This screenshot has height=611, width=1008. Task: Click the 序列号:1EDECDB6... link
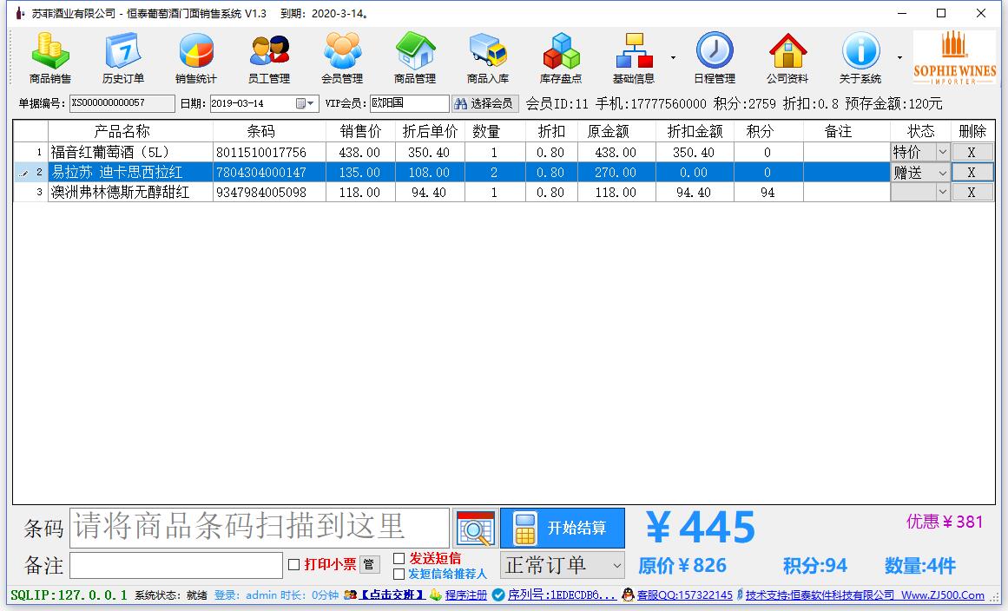coord(562,595)
